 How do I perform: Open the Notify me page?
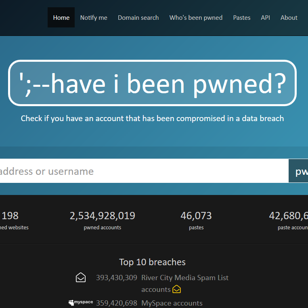click(x=94, y=18)
